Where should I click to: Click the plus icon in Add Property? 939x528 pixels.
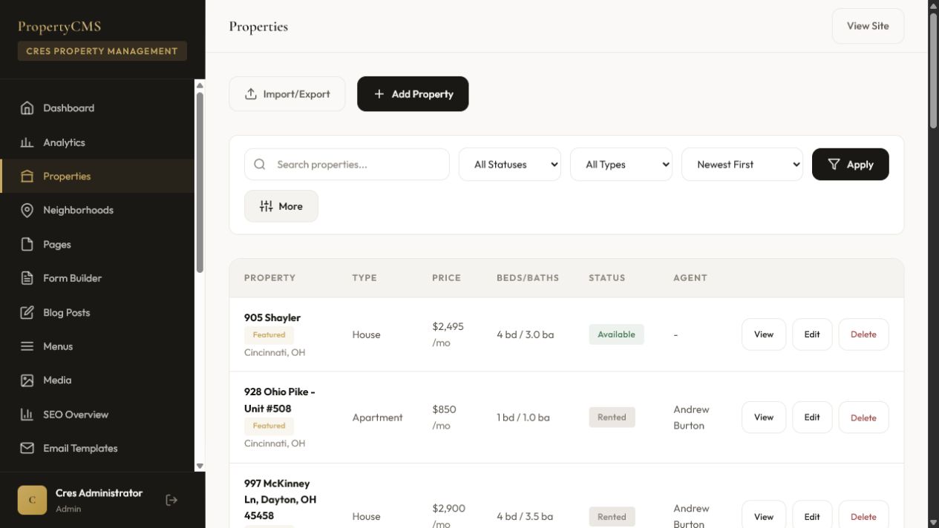[379, 94]
